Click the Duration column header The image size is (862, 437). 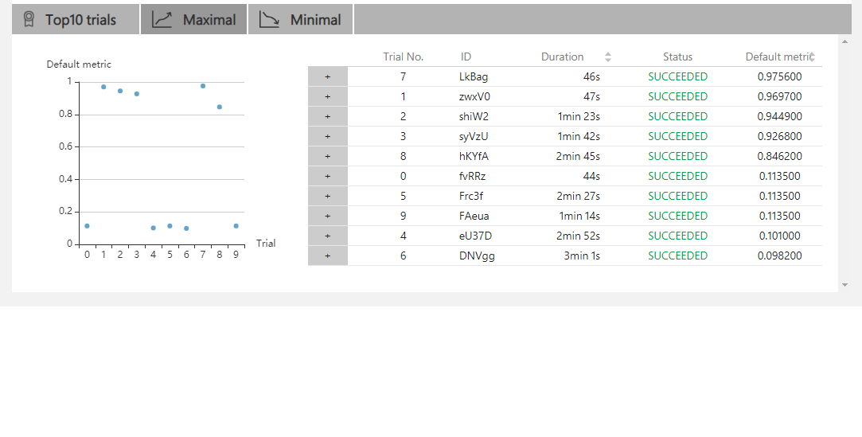tap(562, 57)
